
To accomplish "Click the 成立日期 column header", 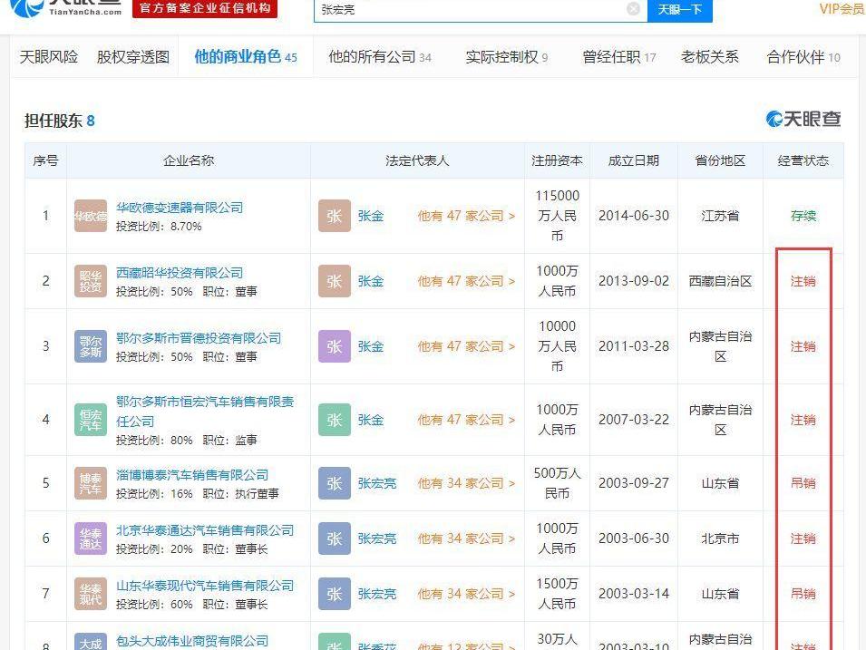I will tap(634, 160).
